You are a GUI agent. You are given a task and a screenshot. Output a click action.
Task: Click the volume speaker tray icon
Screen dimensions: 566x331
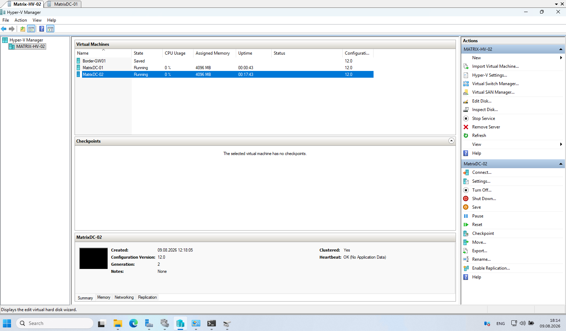click(522, 323)
